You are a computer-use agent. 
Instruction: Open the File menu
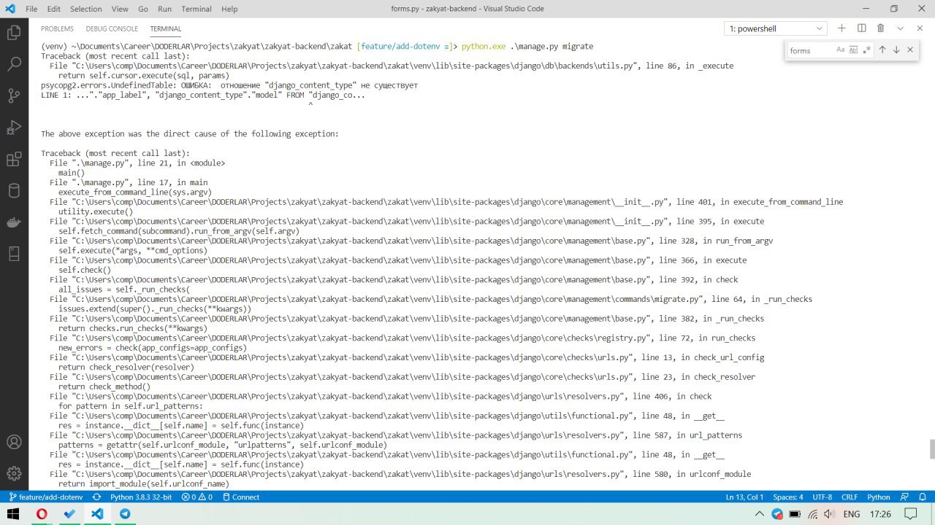(x=31, y=9)
